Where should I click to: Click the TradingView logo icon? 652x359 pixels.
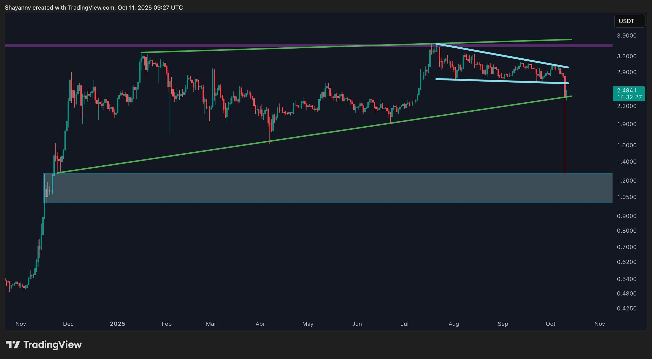pyautogui.click(x=13, y=344)
